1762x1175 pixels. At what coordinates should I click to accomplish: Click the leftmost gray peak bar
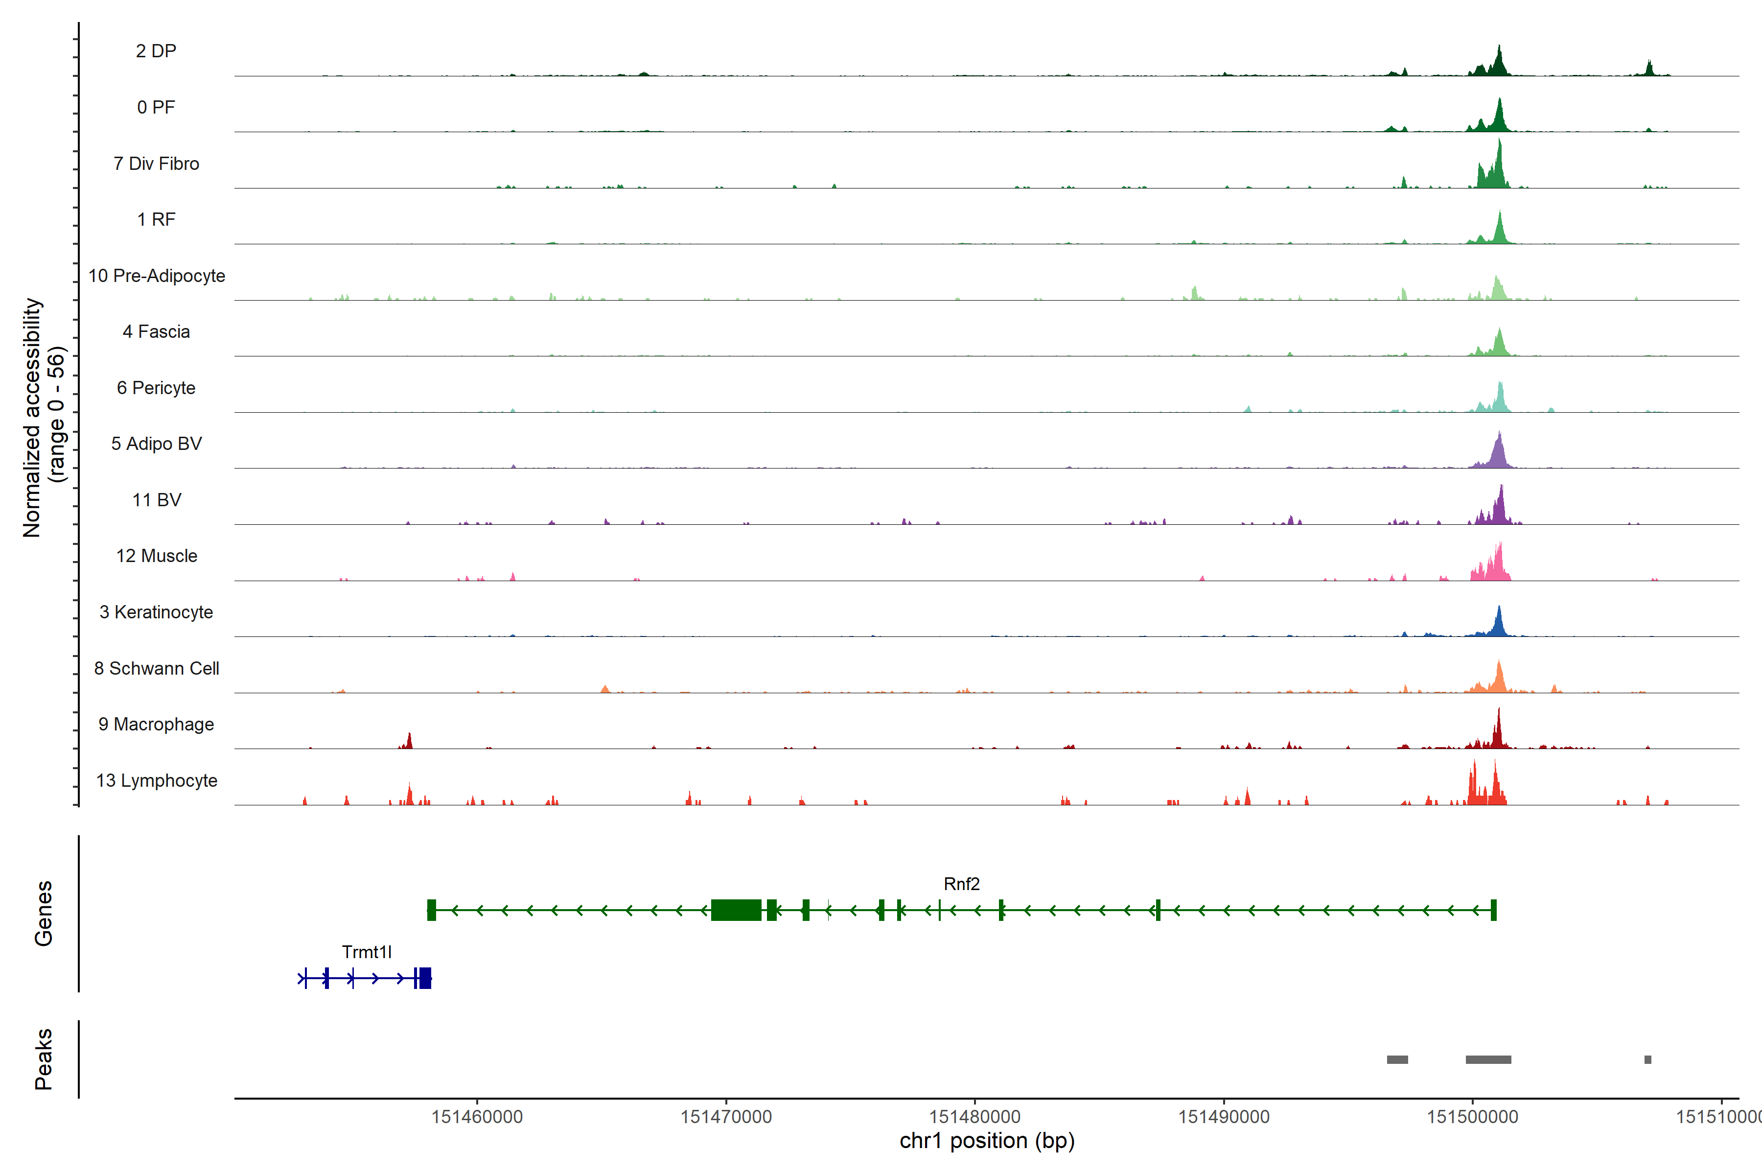pos(1397,1059)
